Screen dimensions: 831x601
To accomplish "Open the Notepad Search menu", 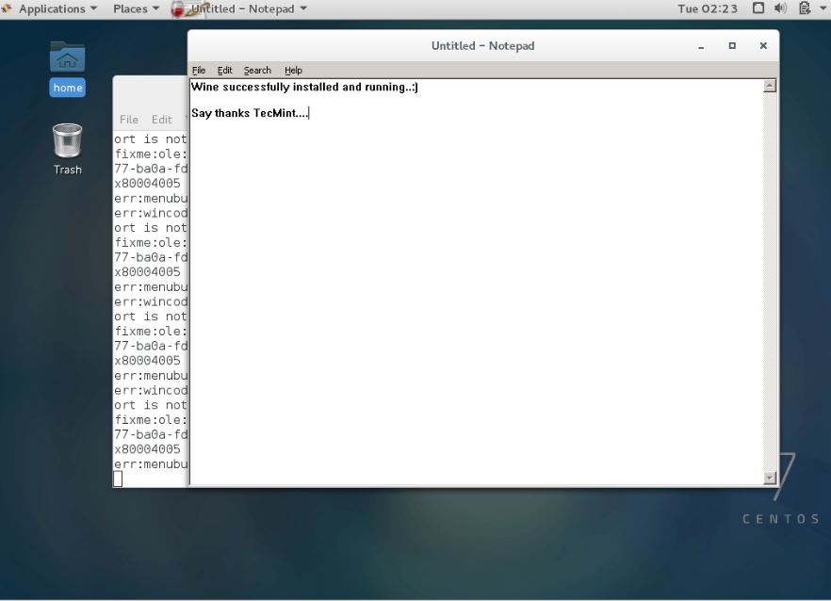I will point(257,71).
